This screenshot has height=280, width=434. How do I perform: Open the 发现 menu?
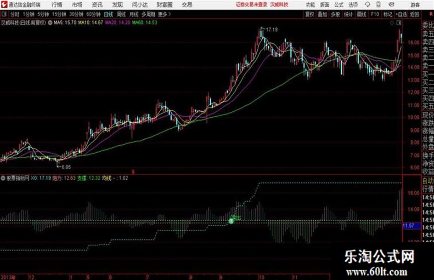118,5
